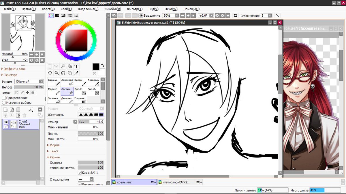The image size is (346, 194).
Task: Select the Двоичн. binary pen tool
Action: tap(67, 100)
